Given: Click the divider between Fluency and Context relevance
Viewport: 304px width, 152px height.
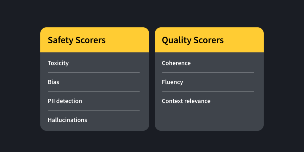Looking at the screenshot, I should [208, 91].
